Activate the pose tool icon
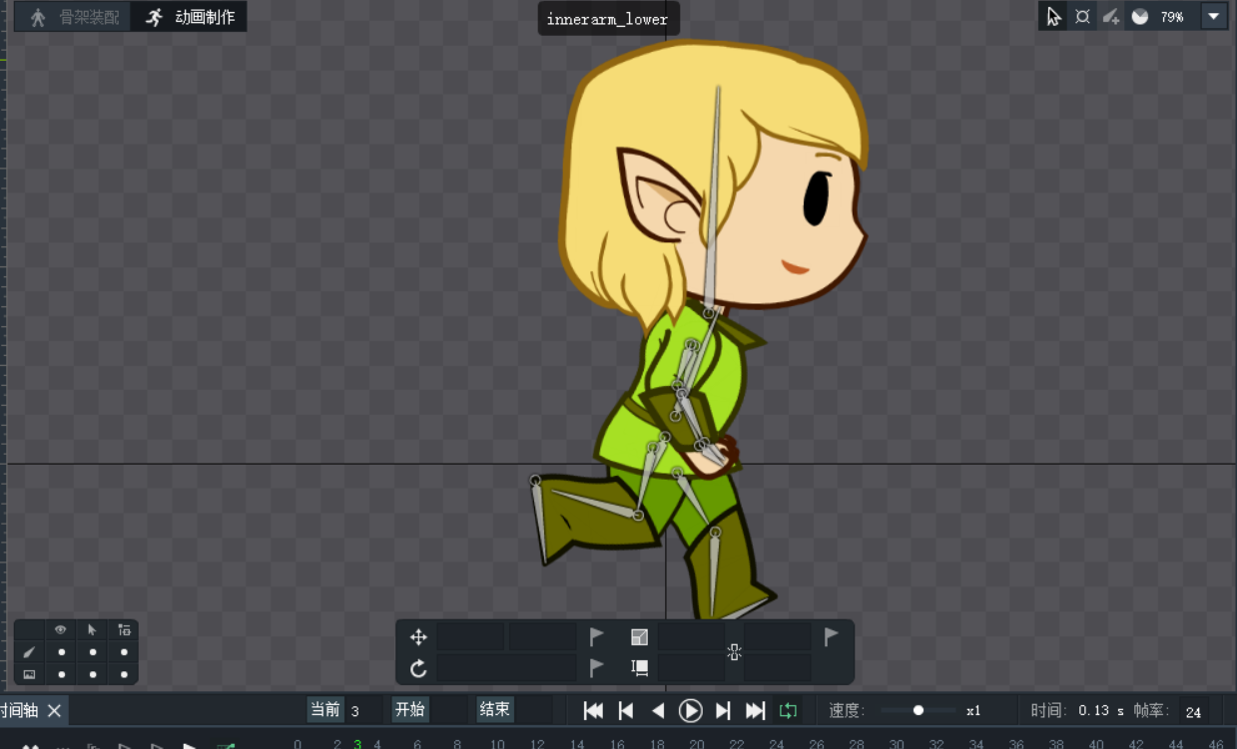The width and height of the screenshot is (1237, 749). point(1082,17)
